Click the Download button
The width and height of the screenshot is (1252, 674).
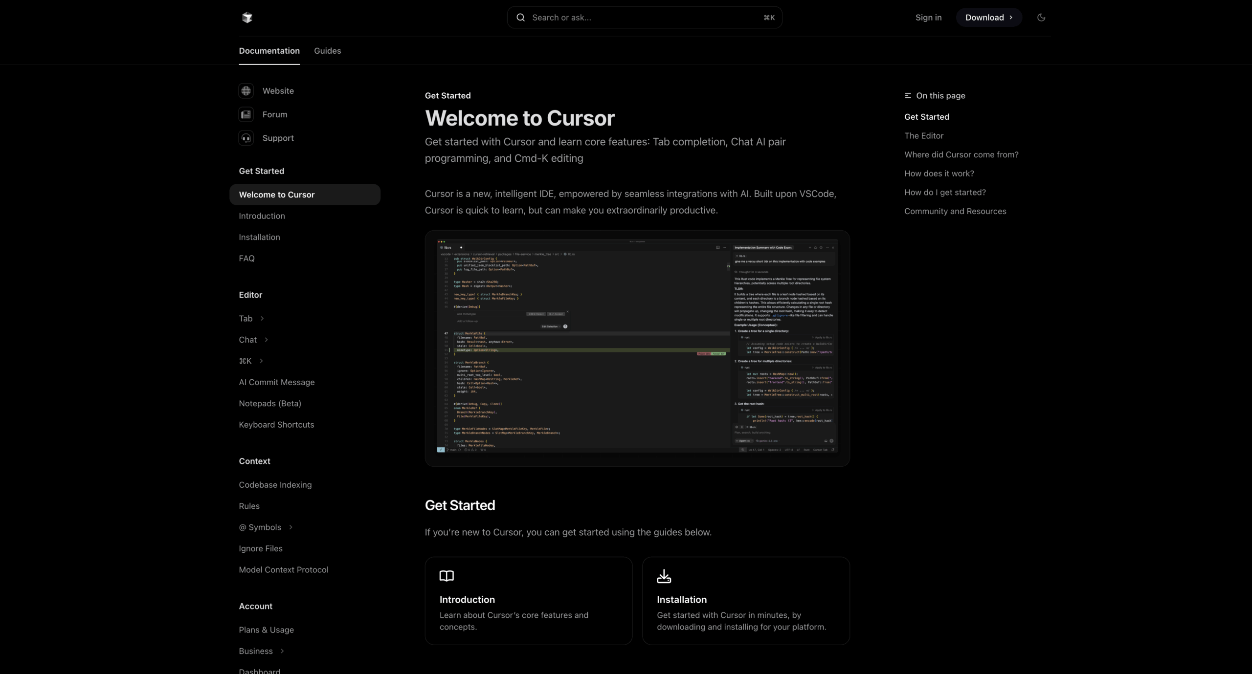click(x=989, y=18)
